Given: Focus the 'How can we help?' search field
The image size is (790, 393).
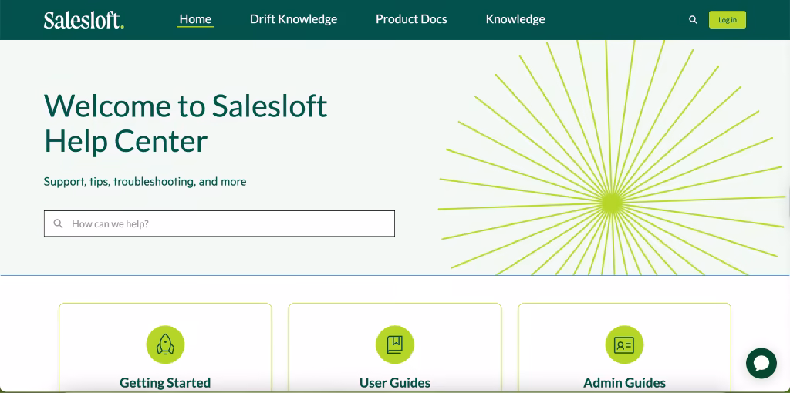Looking at the screenshot, I should 219,223.
